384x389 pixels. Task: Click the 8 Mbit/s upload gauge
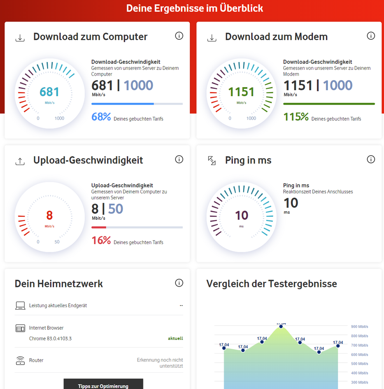[49, 217]
